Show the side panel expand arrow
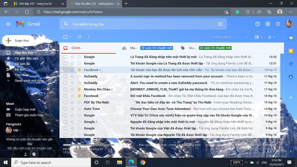The image size is (297, 167). pyautogui.click(x=291, y=151)
